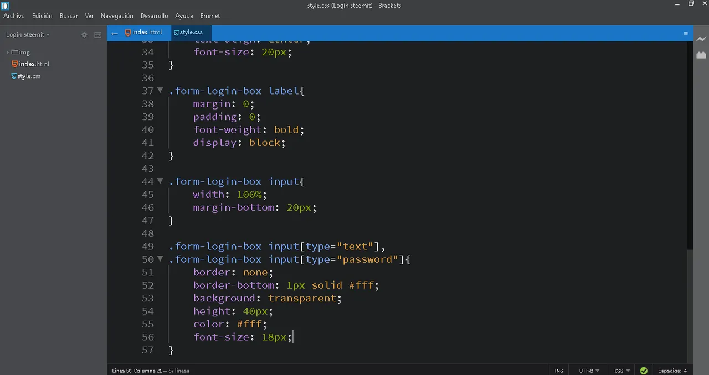Image resolution: width=709 pixels, height=375 pixels.
Task: Open the Emmet menu
Action: (210, 16)
